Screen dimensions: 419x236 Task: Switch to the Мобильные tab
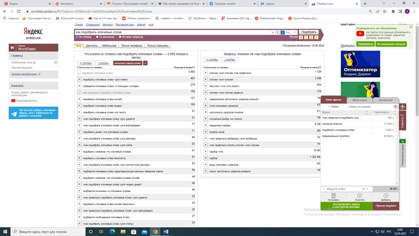(x=109, y=46)
